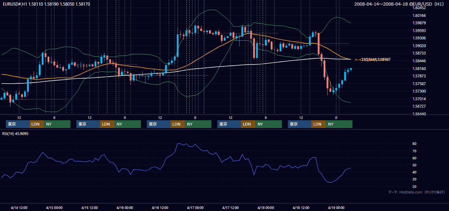Click price axis label 1.57014

coord(419,99)
